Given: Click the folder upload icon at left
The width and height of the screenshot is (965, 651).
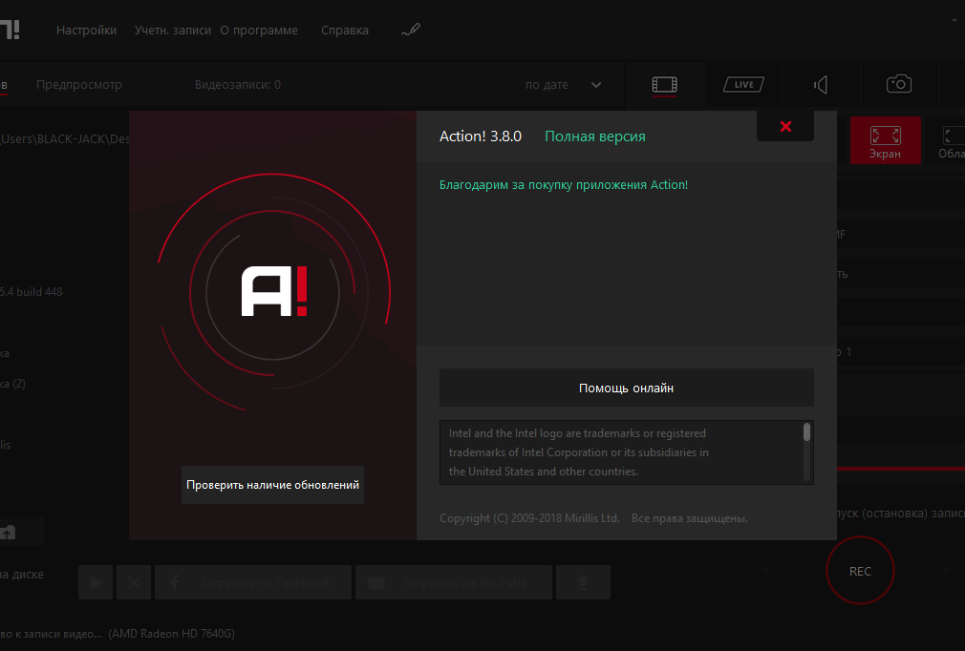Looking at the screenshot, I should point(8,533).
